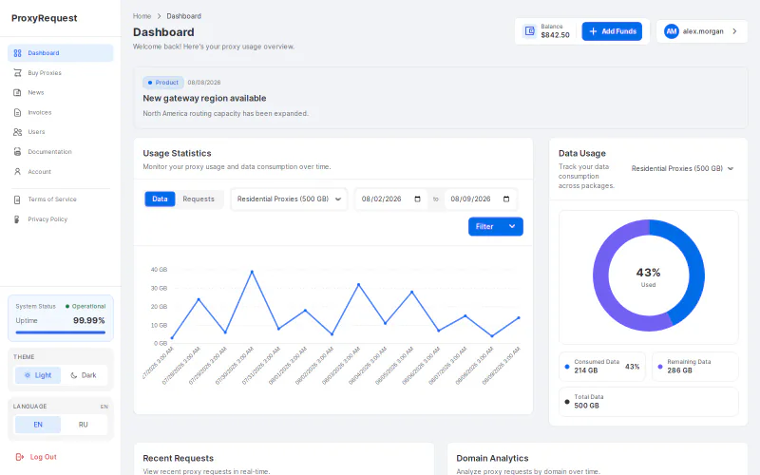Click the Domain Analytics heading

(x=492, y=458)
